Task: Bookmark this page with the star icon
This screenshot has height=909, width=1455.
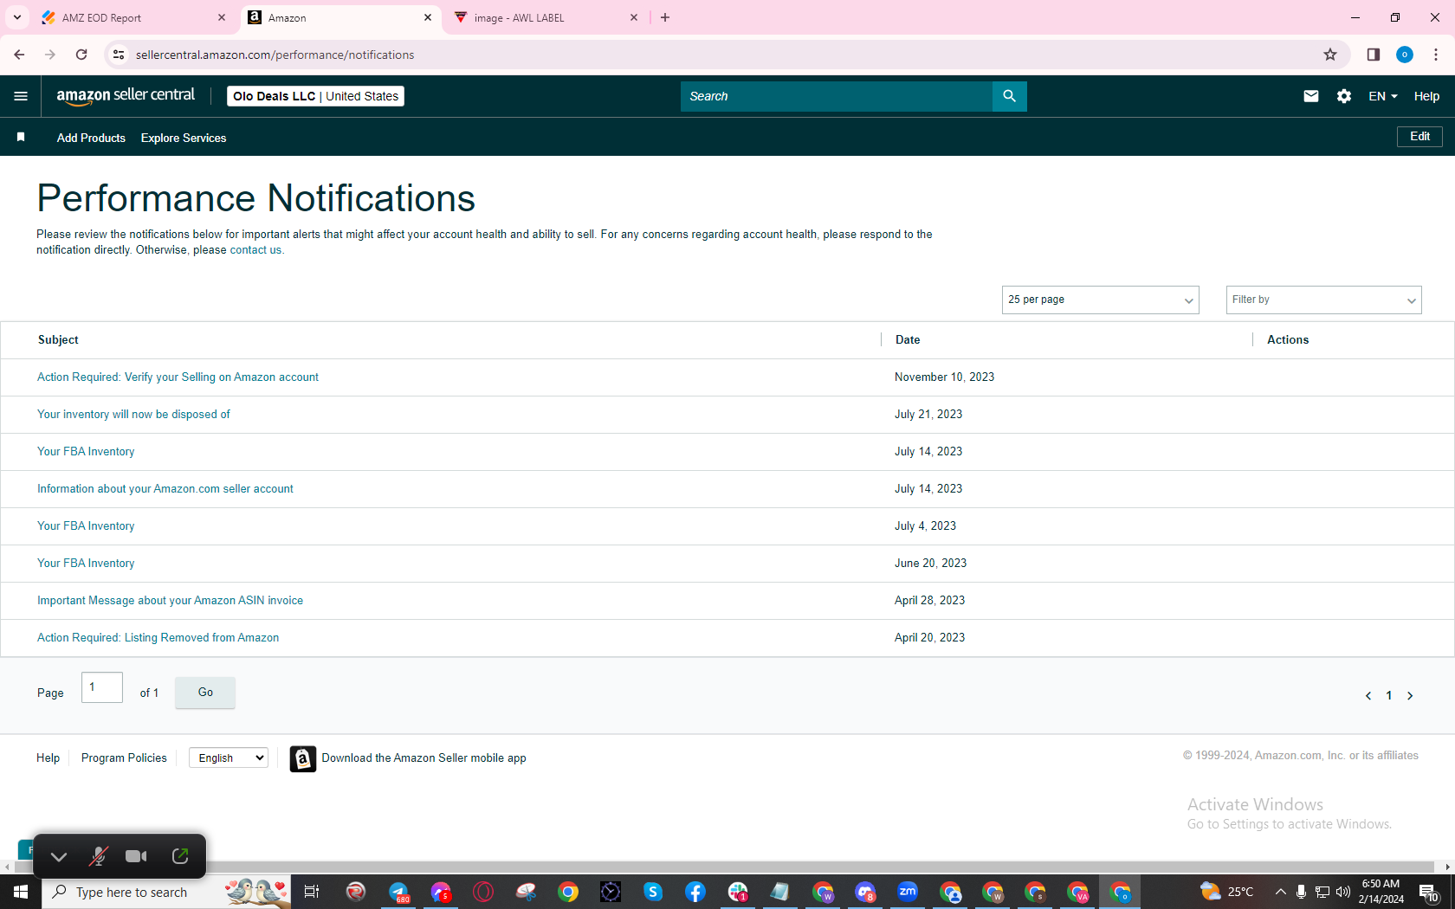Action: [1330, 55]
